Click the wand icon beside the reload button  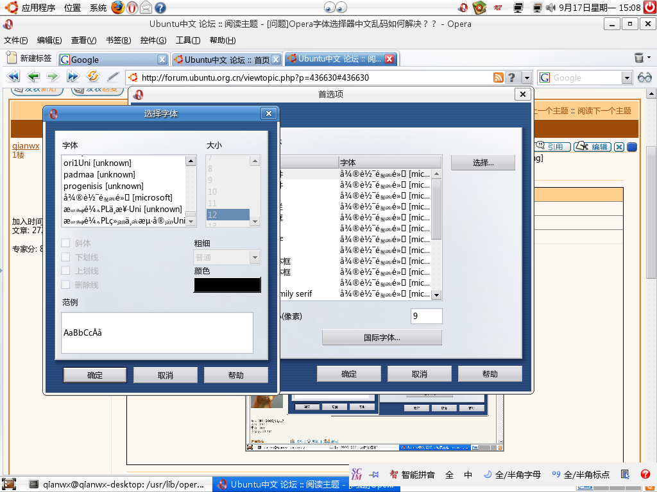113,77
